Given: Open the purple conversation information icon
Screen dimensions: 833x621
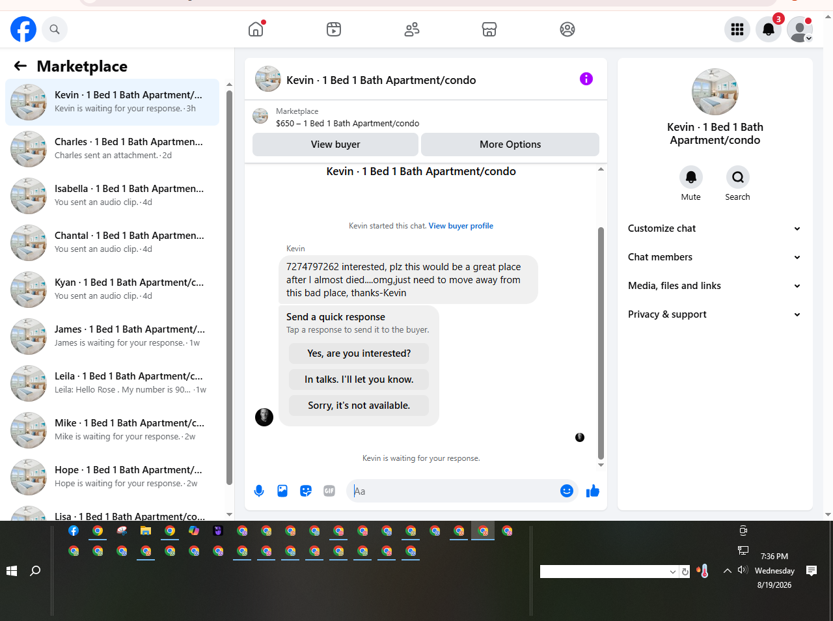Looking at the screenshot, I should [586, 79].
